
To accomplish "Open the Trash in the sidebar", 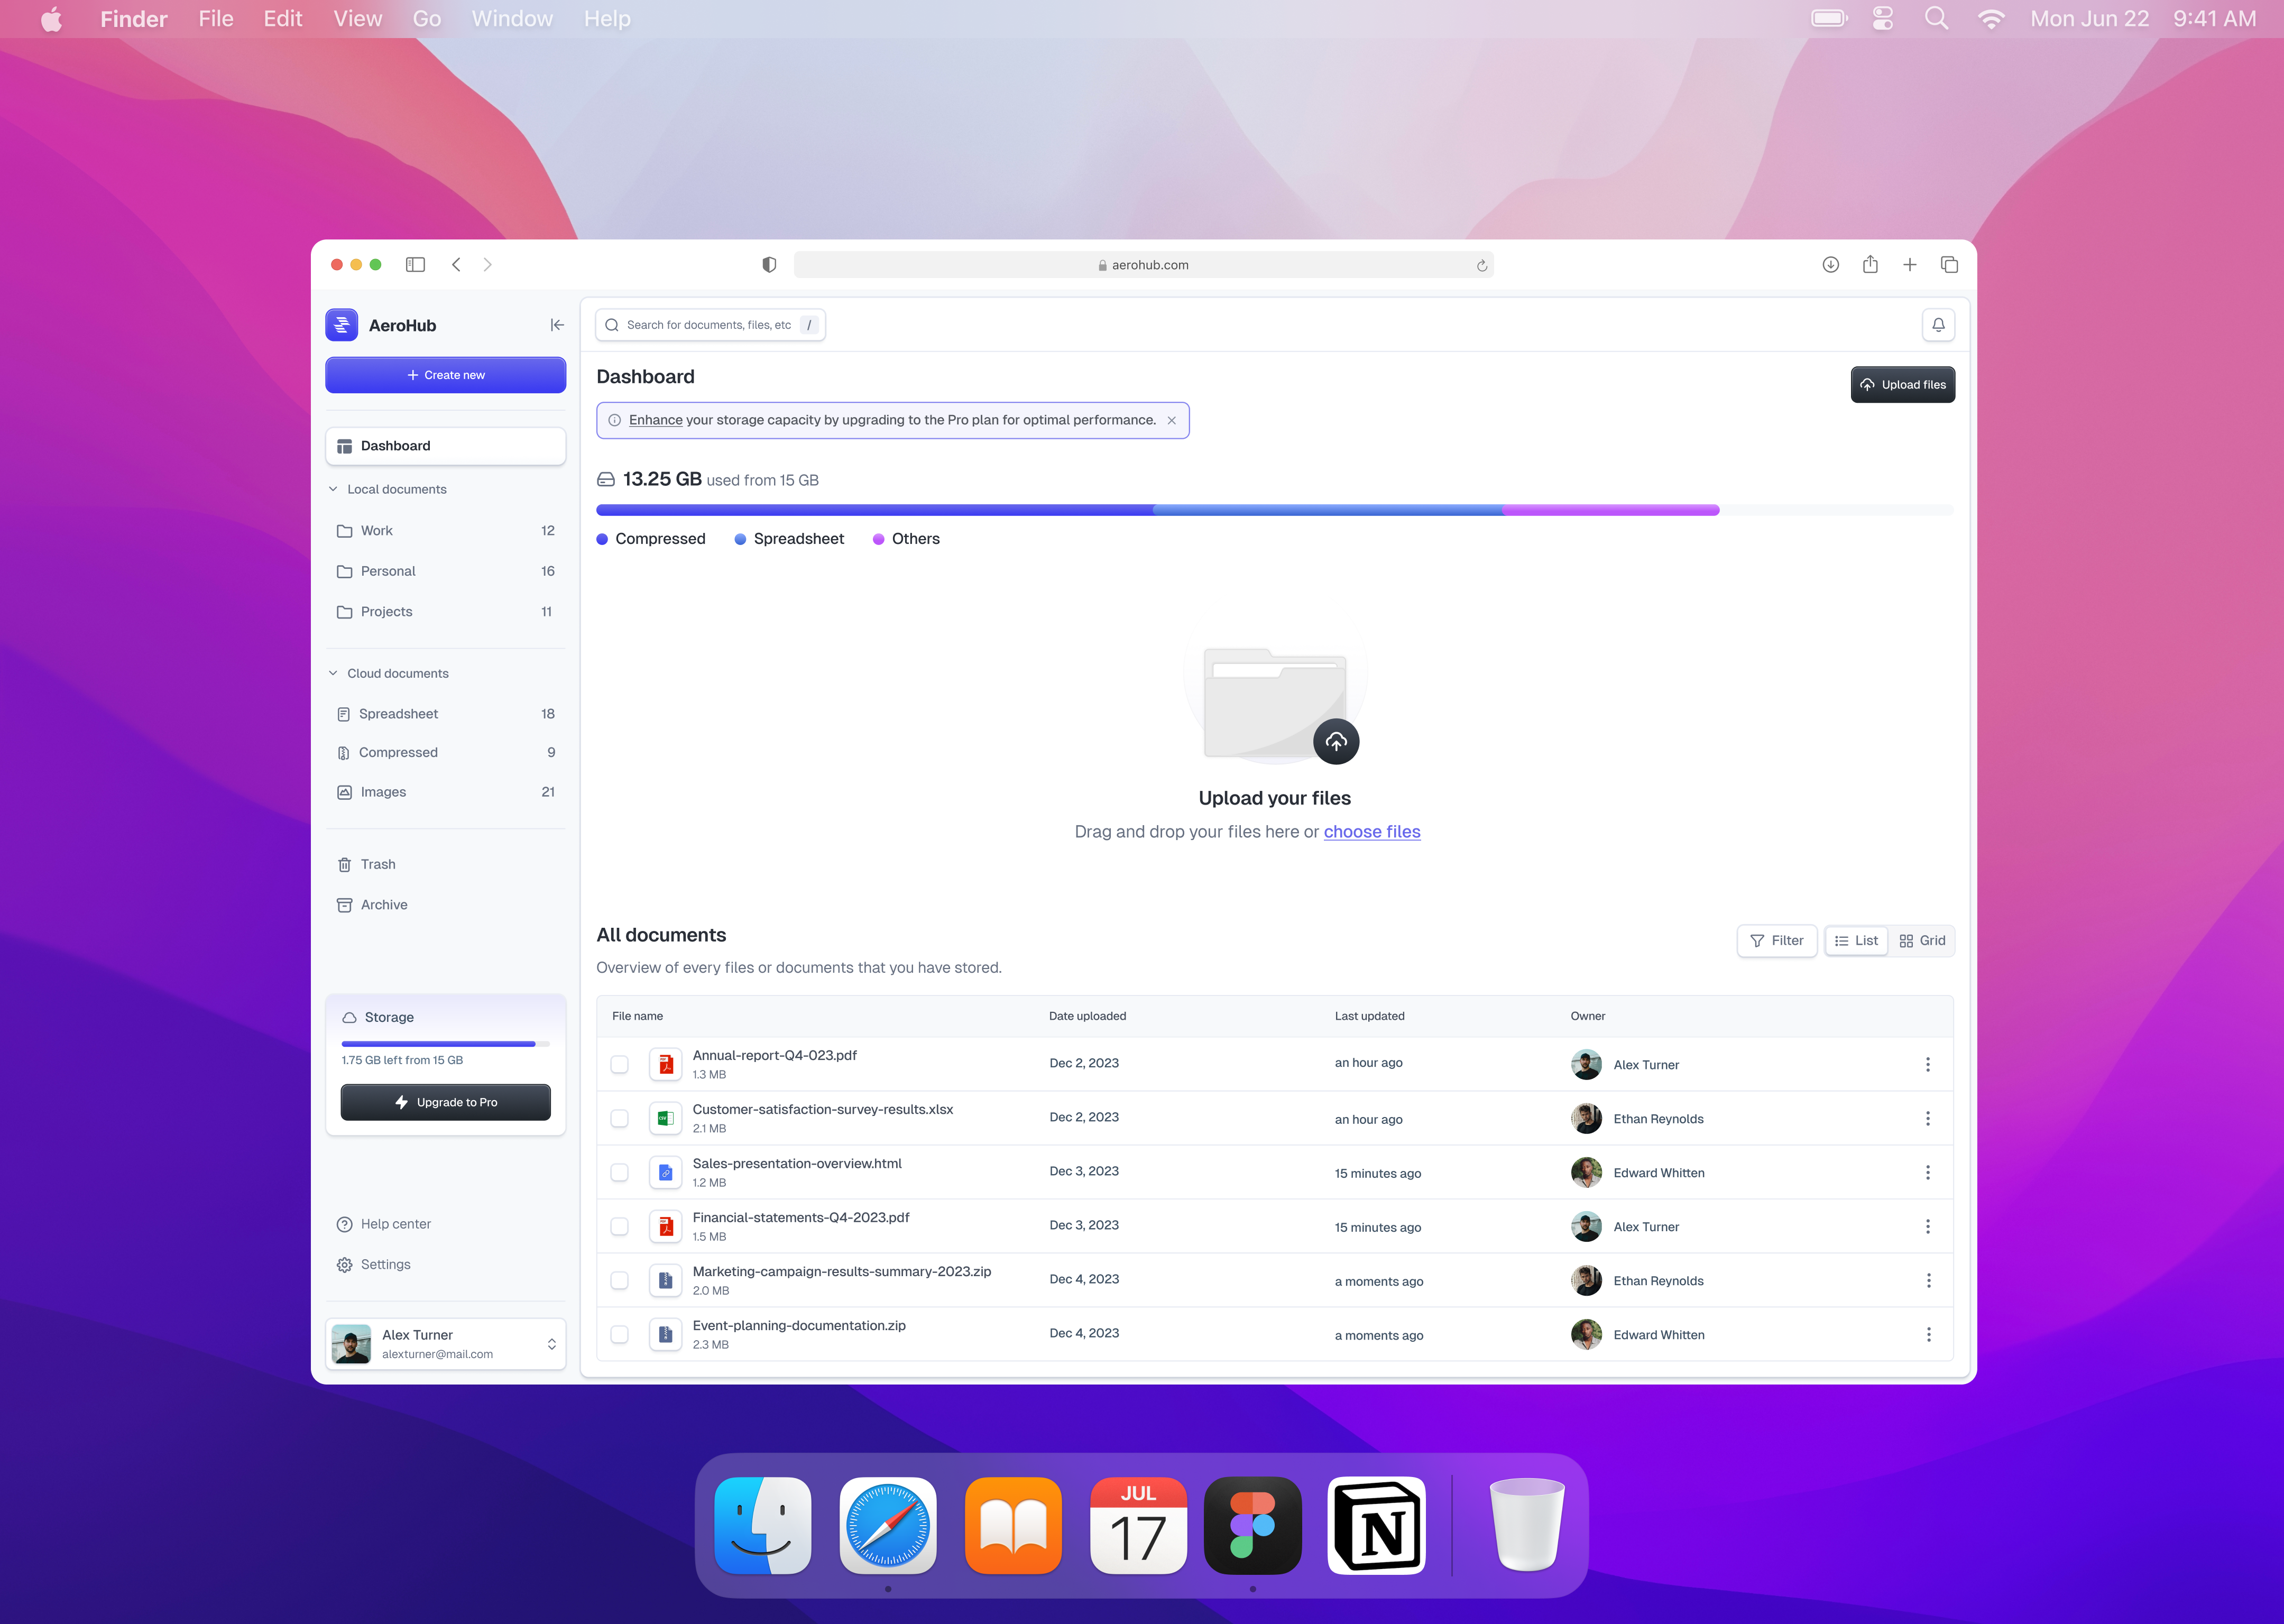I will (378, 864).
